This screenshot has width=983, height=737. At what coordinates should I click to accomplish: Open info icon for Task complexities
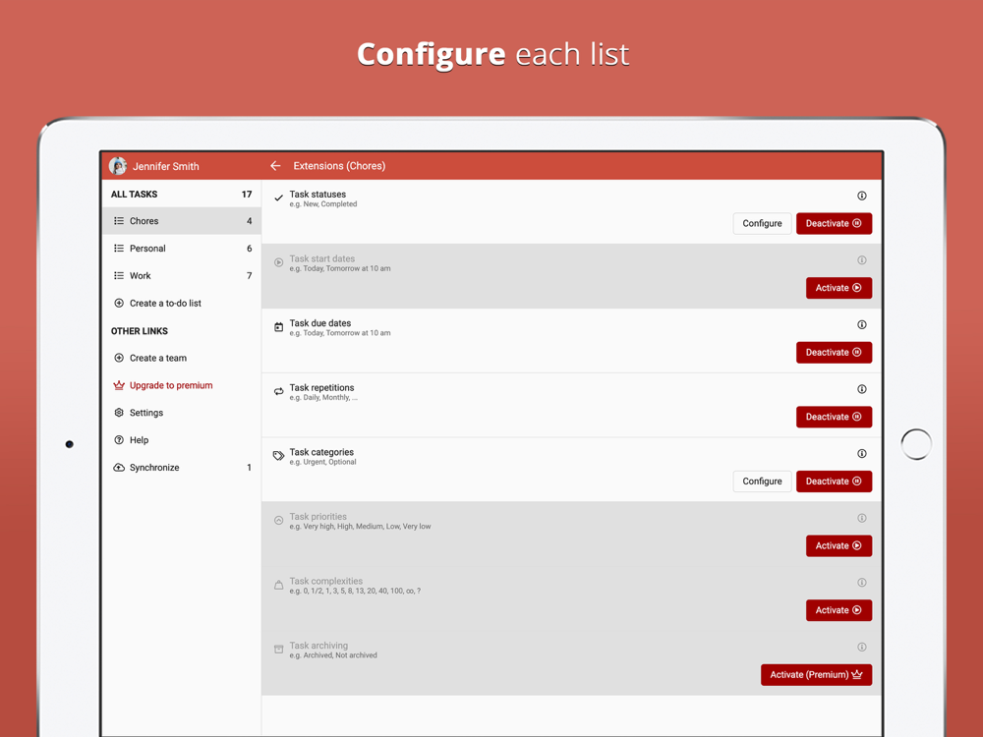pyautogui.click(x=862, y=583)
